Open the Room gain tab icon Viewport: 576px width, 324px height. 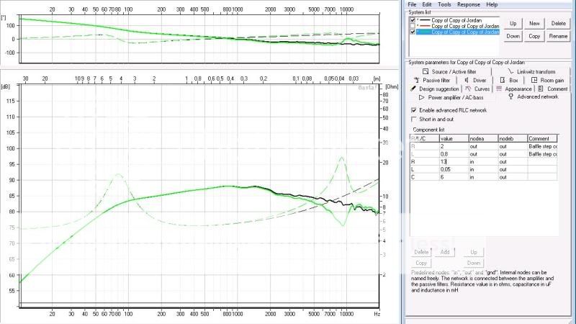click(x=534, y=80)
